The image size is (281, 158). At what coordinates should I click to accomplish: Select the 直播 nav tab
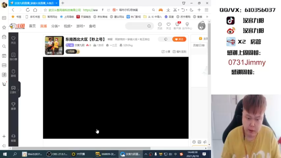pyautogui.click(x=43, y=26)
